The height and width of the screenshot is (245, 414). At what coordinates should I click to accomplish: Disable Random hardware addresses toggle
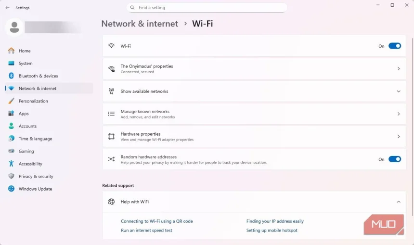tap(395, 159)
